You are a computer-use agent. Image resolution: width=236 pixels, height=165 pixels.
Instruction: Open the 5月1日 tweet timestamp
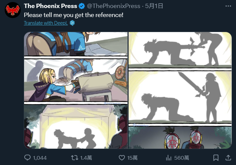click(x=154, y=6)
